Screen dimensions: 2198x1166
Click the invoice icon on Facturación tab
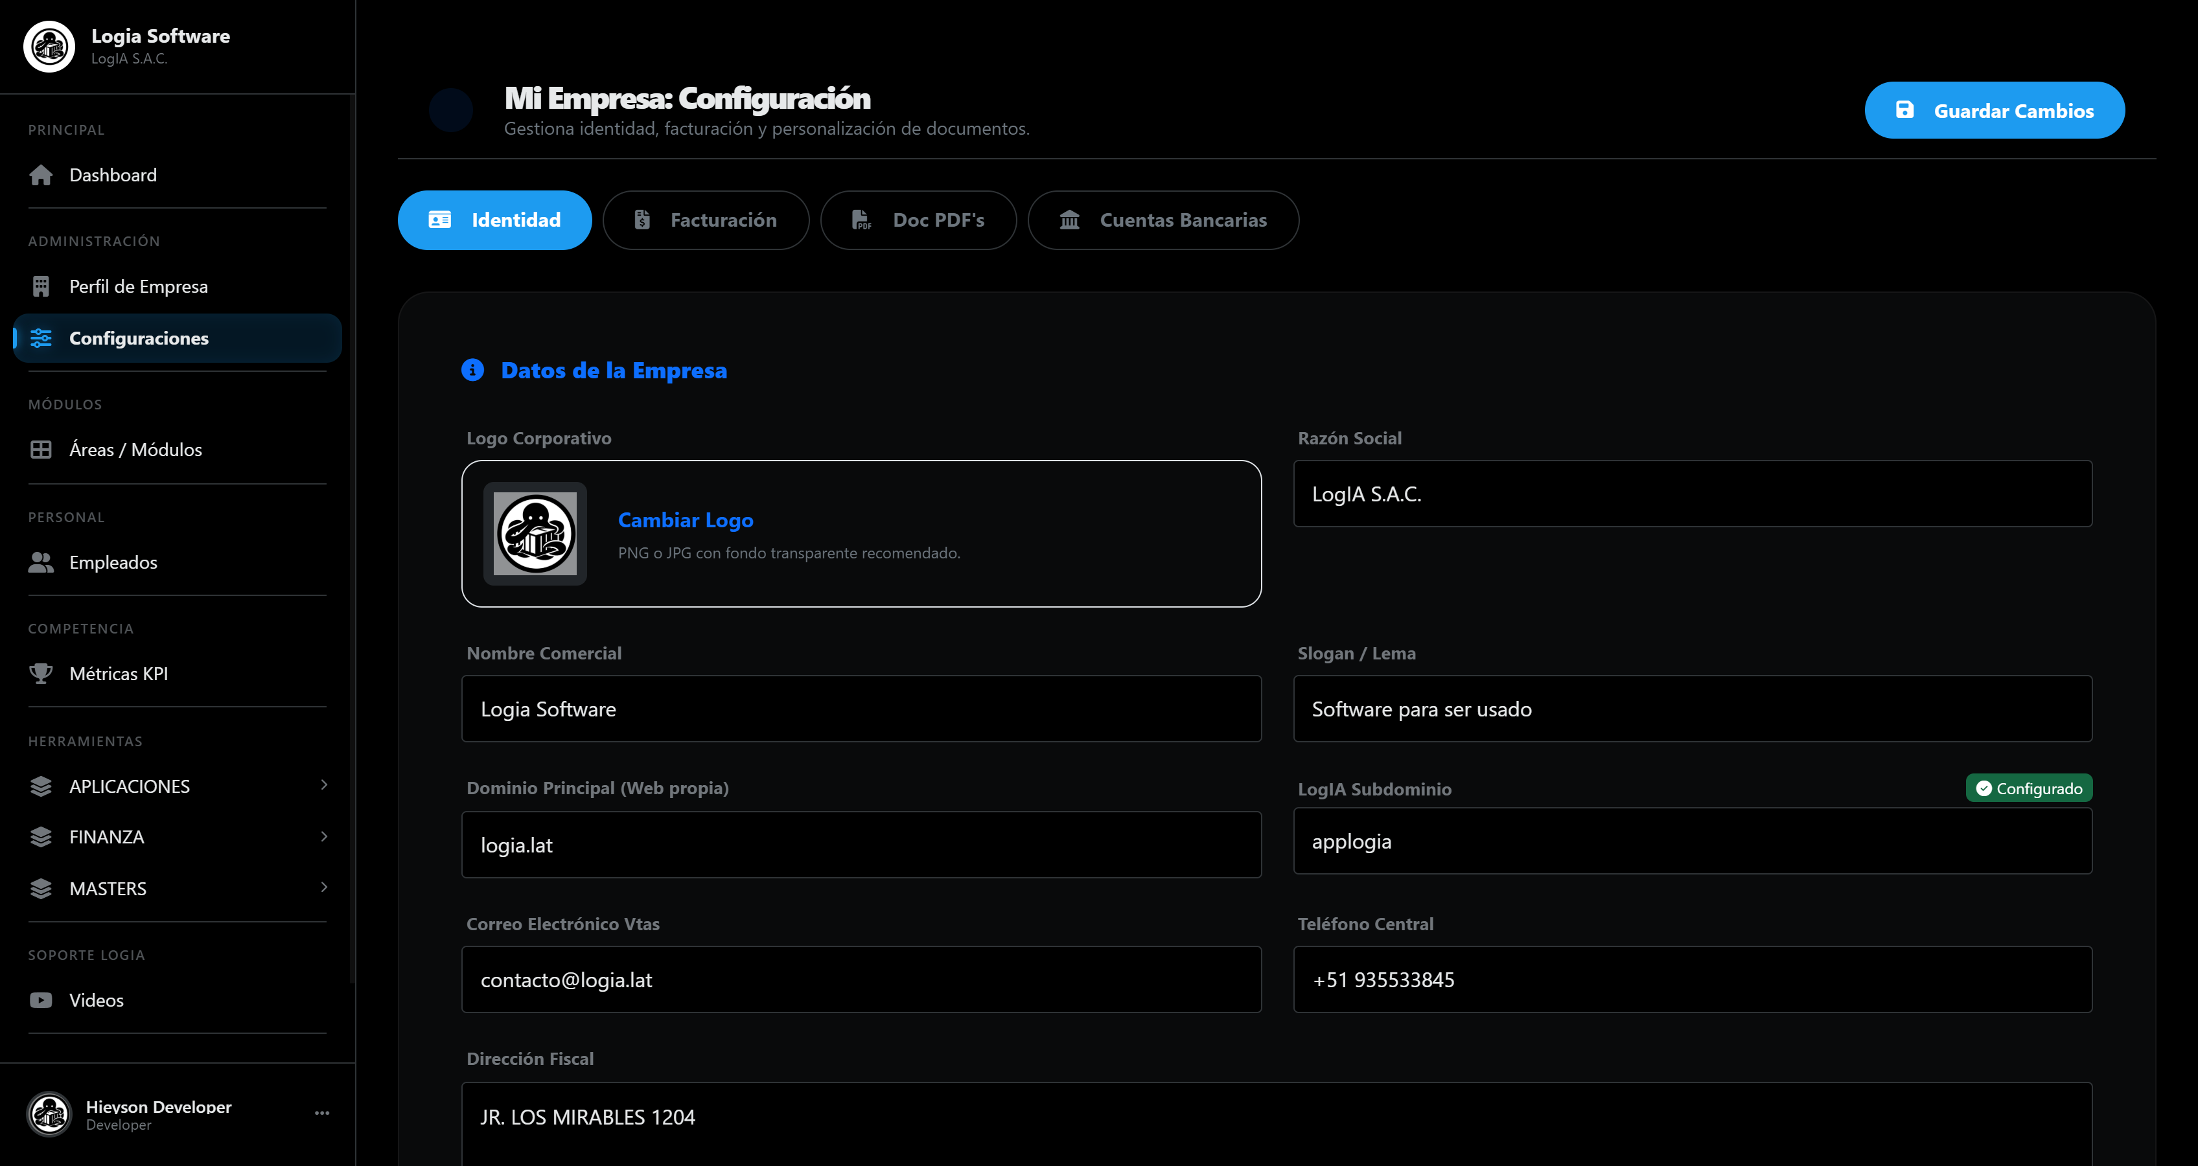pos(642,220)
